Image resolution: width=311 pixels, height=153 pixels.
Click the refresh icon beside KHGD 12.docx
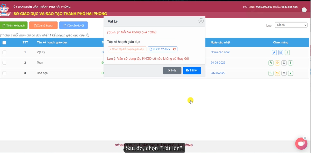175,49
